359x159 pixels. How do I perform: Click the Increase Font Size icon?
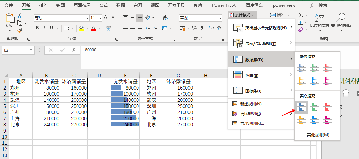click(x=106, y=17)
